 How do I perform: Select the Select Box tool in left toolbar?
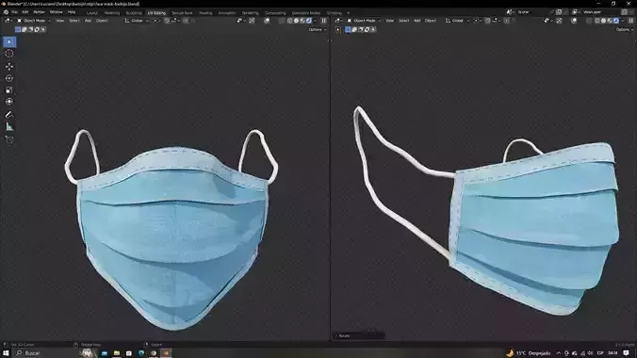9,41
